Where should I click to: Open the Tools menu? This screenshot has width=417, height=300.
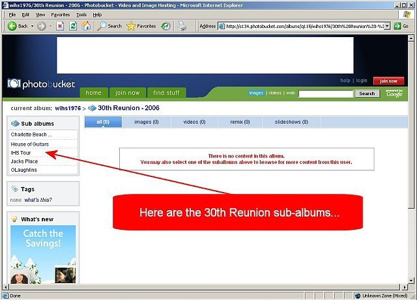(81, 14)
